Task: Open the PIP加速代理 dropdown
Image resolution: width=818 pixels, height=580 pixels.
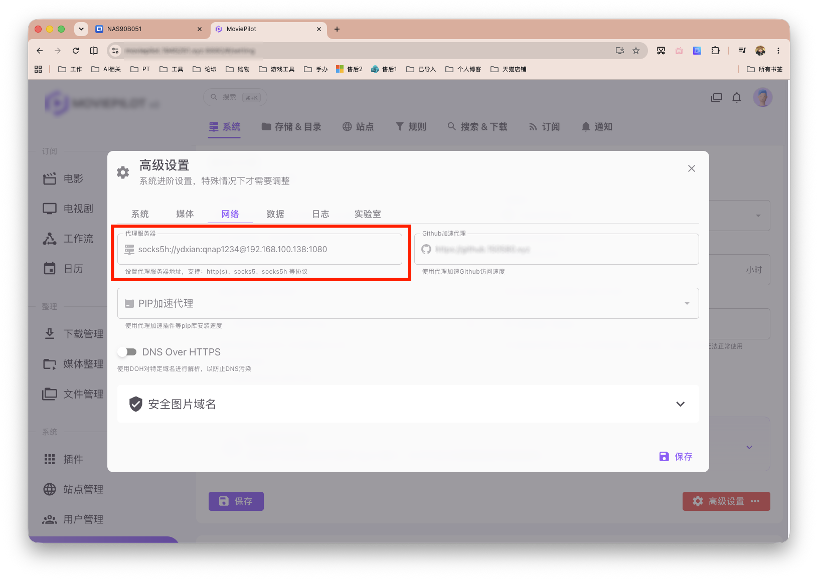Action: tap(408, 303)
